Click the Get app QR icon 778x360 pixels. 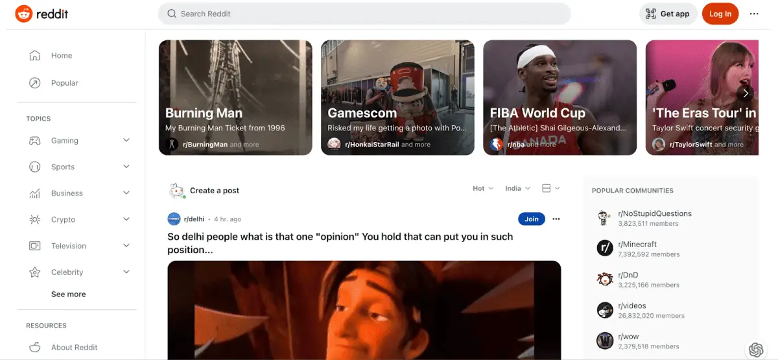(x=651, y=14)
